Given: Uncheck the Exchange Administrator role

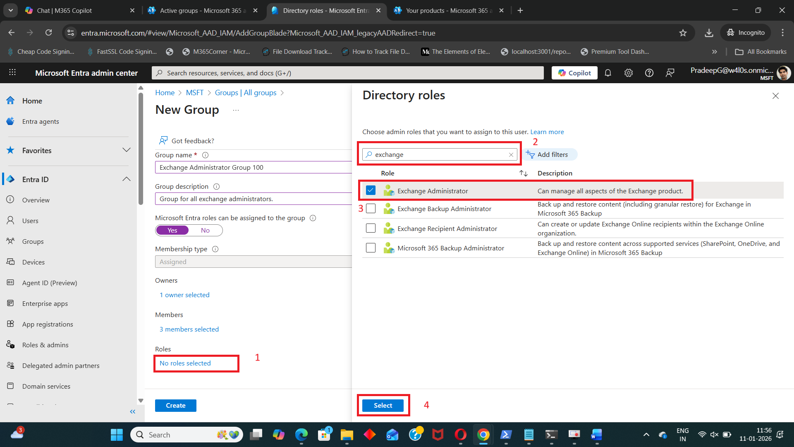Looking at the screenshot, I should (371, 190).
